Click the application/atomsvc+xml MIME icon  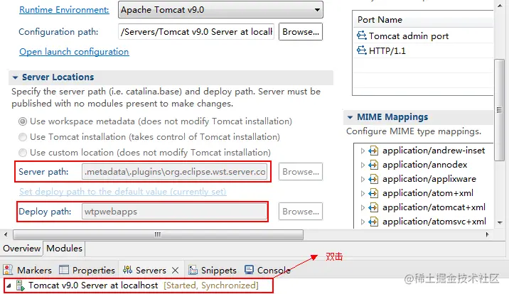[373, 222]
